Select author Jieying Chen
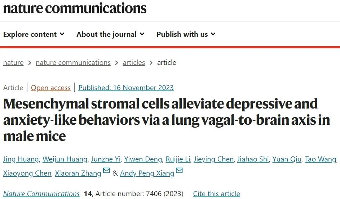Viewport: 340px width, 199px height. pos(213,159)
